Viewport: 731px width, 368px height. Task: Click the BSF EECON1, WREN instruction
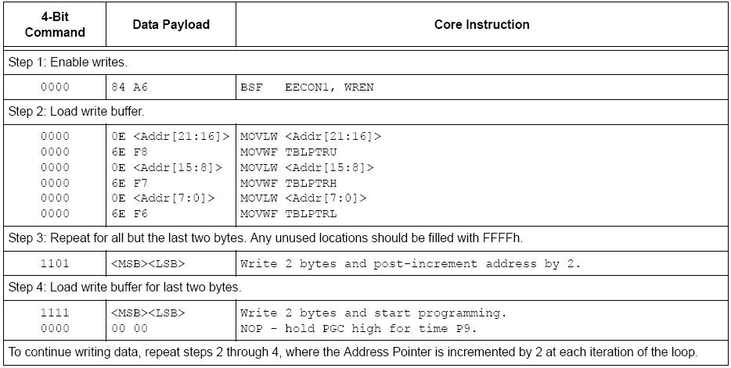307,87
